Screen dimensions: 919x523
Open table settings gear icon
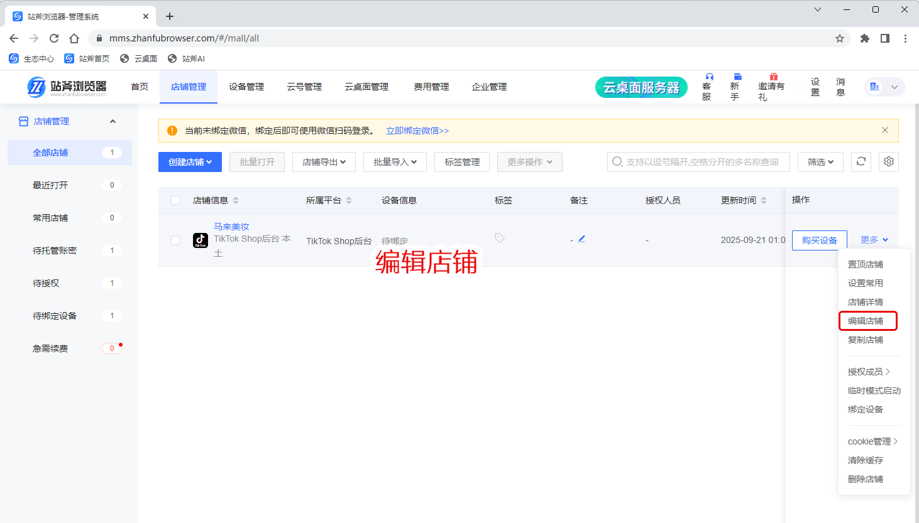point(889,162)
